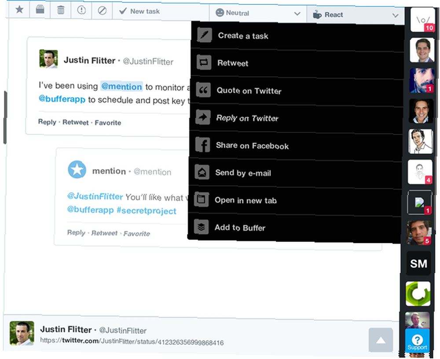Favorite Justin Flitter's tweet
Viewport: 440px width, 359px height.
tap(108, 123)
